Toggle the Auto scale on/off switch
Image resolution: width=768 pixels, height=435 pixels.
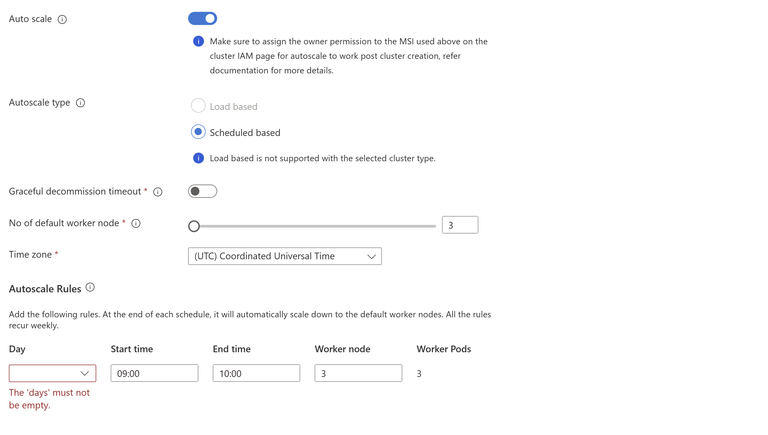[203, 19]
